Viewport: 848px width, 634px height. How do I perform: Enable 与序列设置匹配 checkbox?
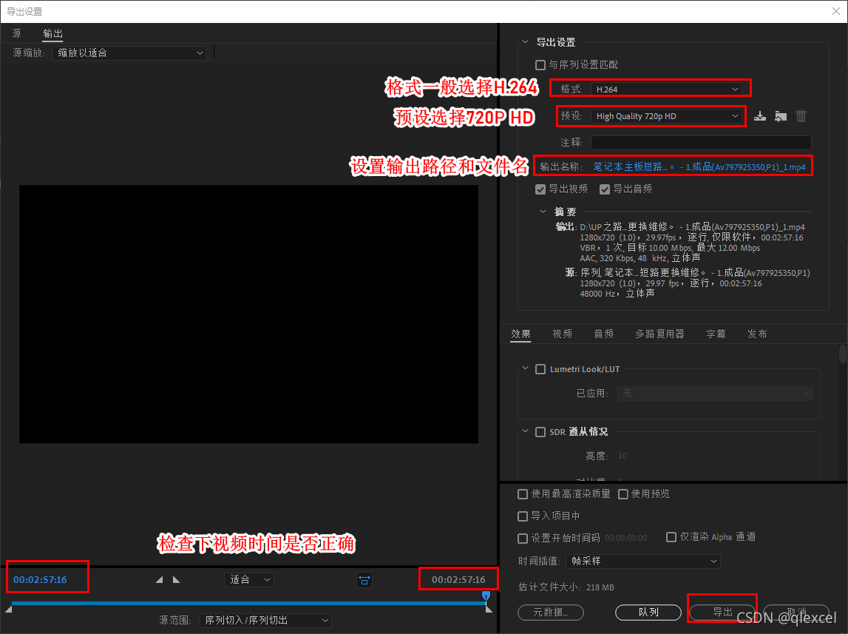click(540, 65)
